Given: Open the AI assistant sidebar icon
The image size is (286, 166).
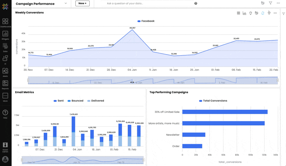Looking at the screenshot, I should [5, 60].
